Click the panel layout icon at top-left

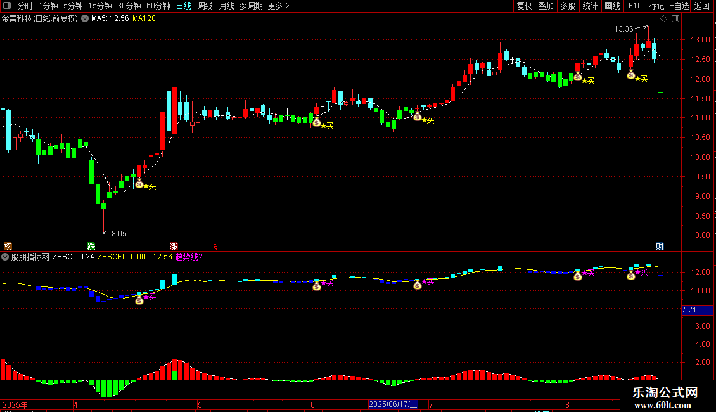(7, 6)
